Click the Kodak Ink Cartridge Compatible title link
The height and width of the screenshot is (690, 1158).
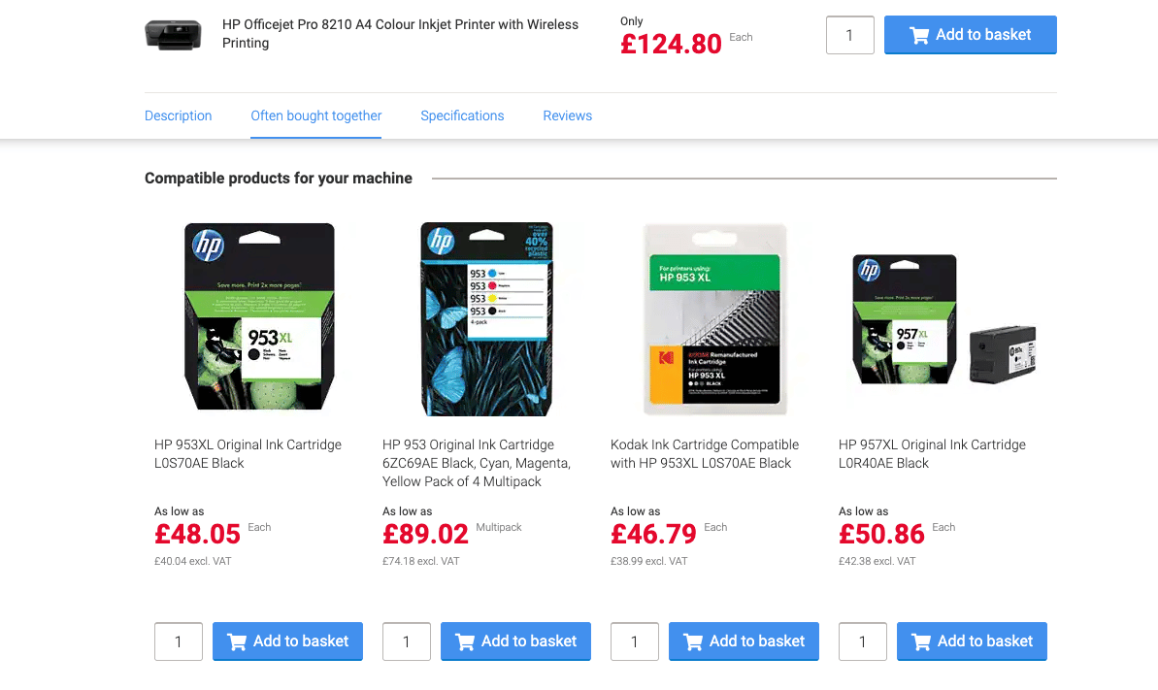(705, 453)
